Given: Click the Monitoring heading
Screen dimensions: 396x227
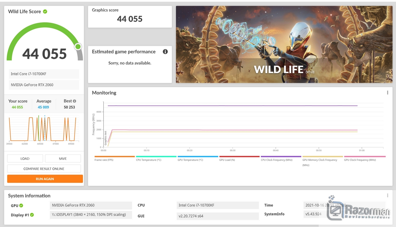Looking at the screenshot, I should pyautogui.click(x=104, y=93).
